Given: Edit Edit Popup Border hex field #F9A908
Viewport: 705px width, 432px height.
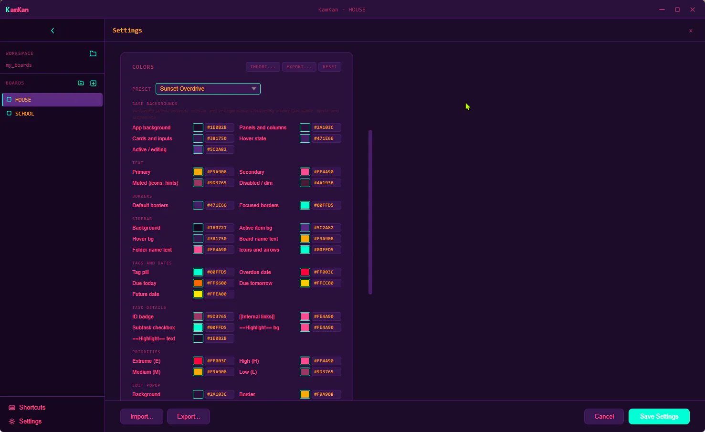Looking at the screenshot, I should tap(326, 394).
